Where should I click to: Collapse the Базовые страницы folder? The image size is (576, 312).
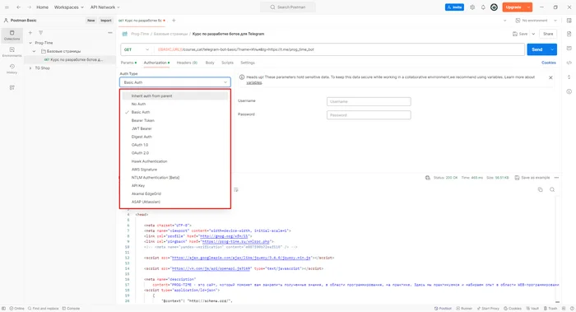pyautogui.click(x=35, y=51)
